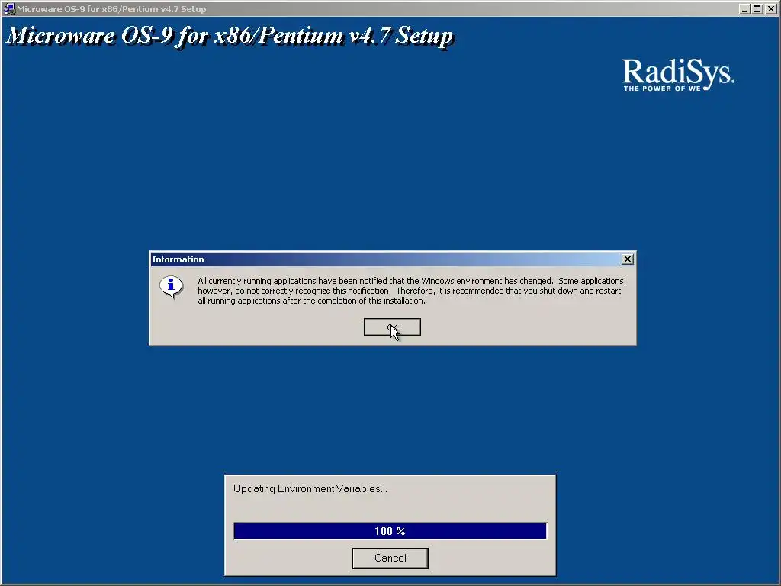The height and width of the screenshot is (586, 781).
Task: Click the setup icon in title bar
Action: [x=9, y=9]
